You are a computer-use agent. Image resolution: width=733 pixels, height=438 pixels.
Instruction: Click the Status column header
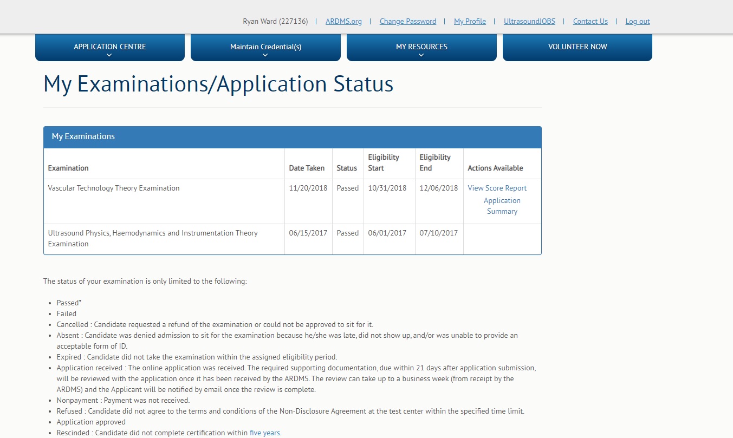pos(347,168)
